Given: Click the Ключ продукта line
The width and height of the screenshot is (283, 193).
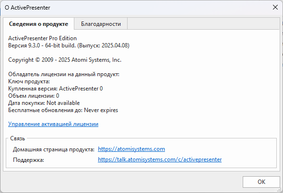Looking at the screenshot, I should 29,81.
